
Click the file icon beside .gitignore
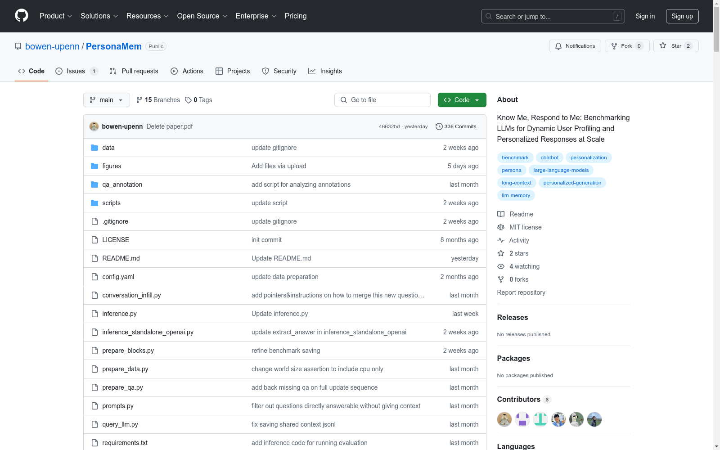pos(94,221)
